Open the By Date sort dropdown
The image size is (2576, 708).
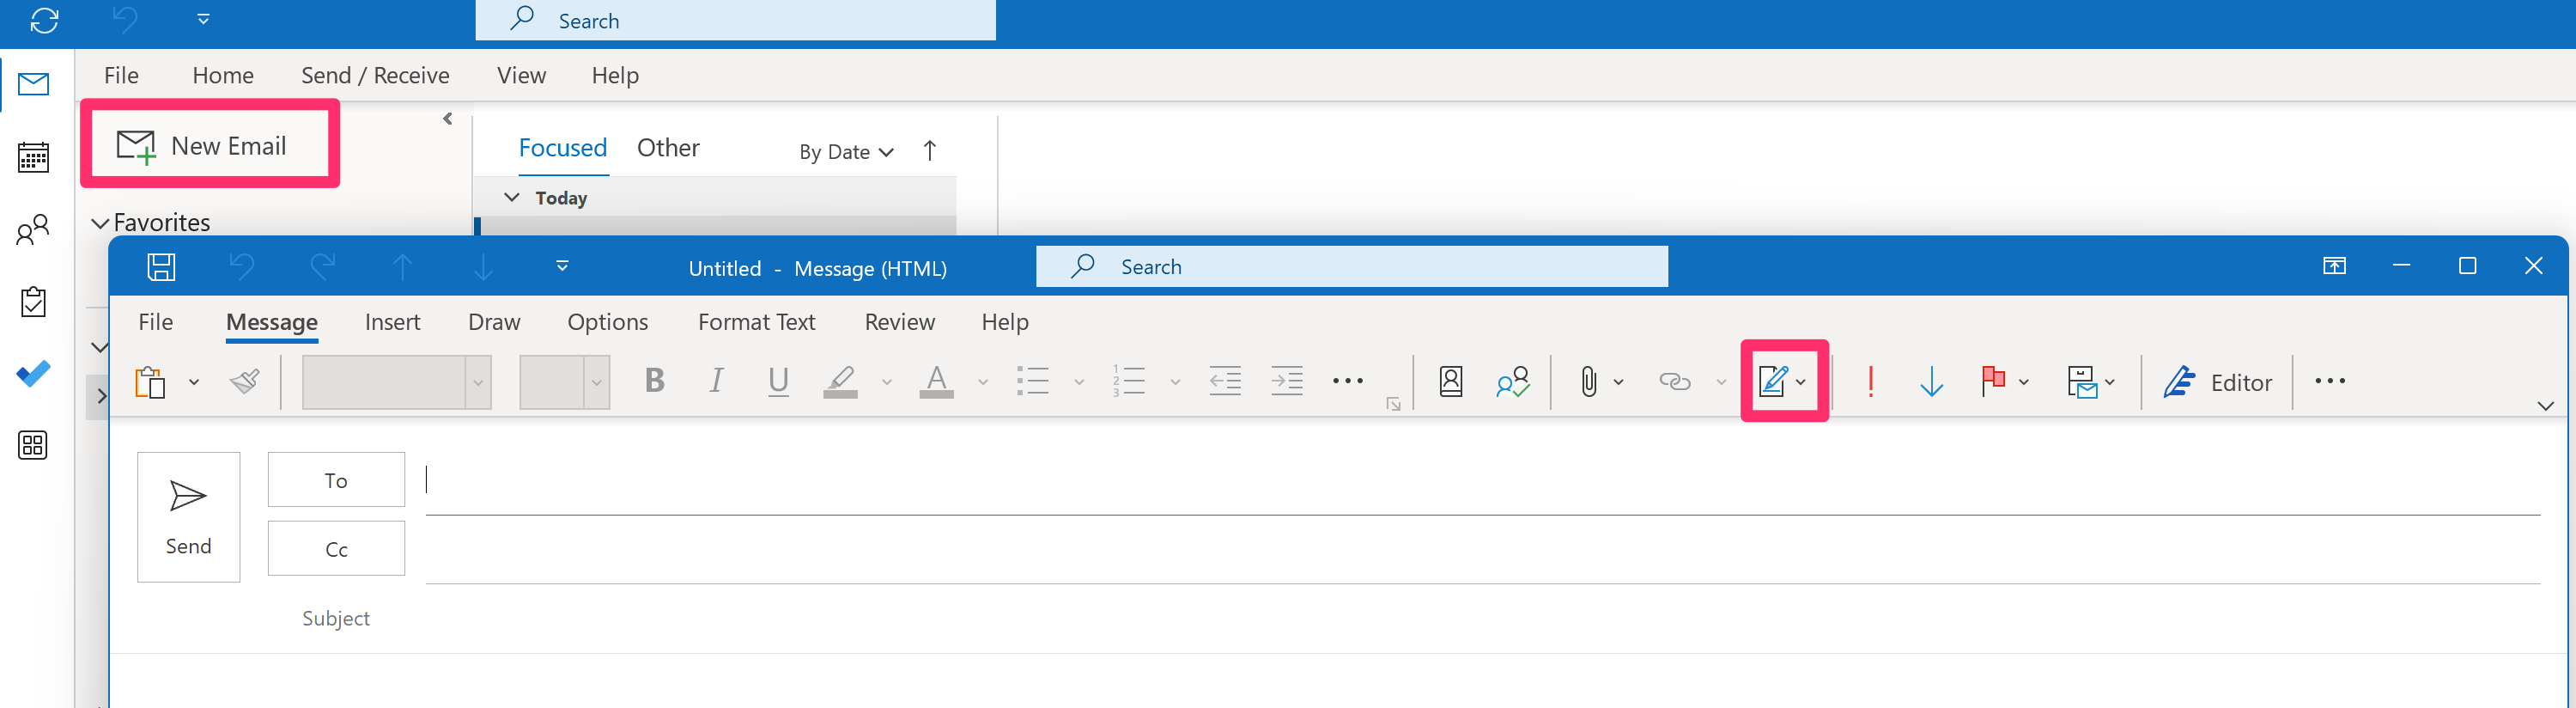point(846,152)
